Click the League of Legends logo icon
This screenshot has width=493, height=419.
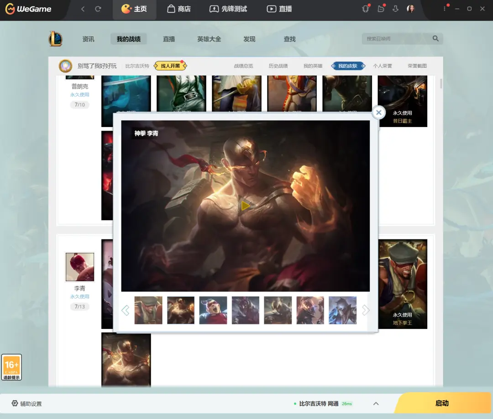(56, 39)
